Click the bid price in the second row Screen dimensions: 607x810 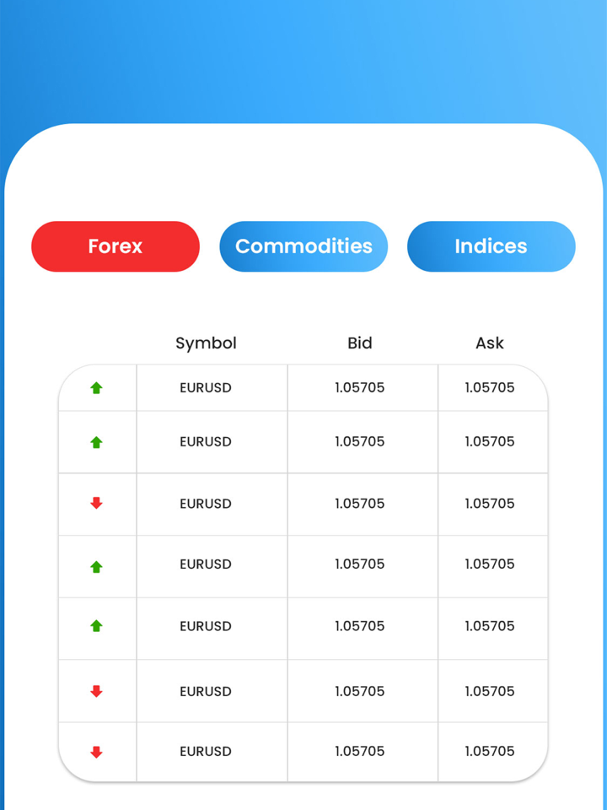click(x=359, y=442)
